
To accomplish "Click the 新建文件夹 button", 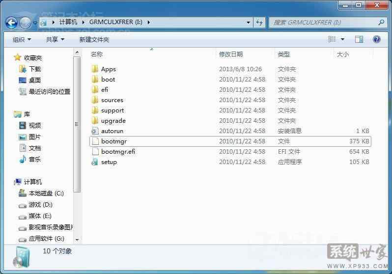I will click(94, 39).
